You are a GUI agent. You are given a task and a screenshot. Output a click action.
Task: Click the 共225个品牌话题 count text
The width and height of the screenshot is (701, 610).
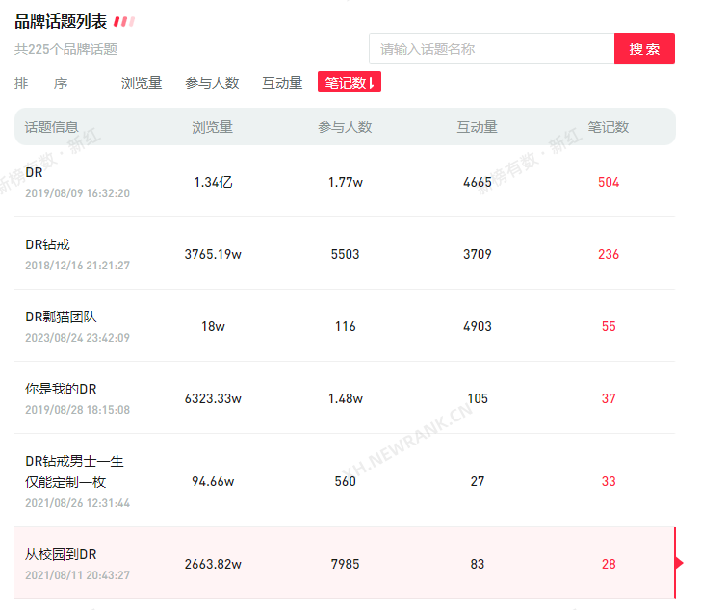coord(65,49)
